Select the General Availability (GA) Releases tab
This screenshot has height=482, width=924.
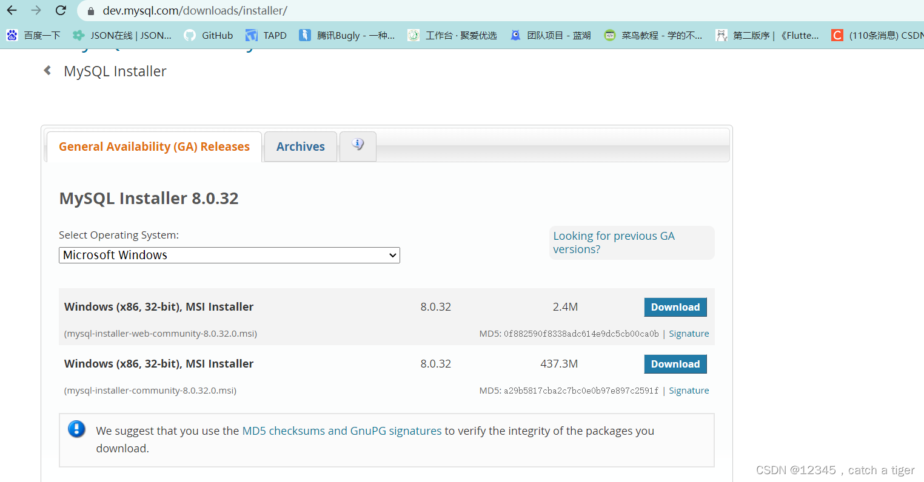coord(153,146)
